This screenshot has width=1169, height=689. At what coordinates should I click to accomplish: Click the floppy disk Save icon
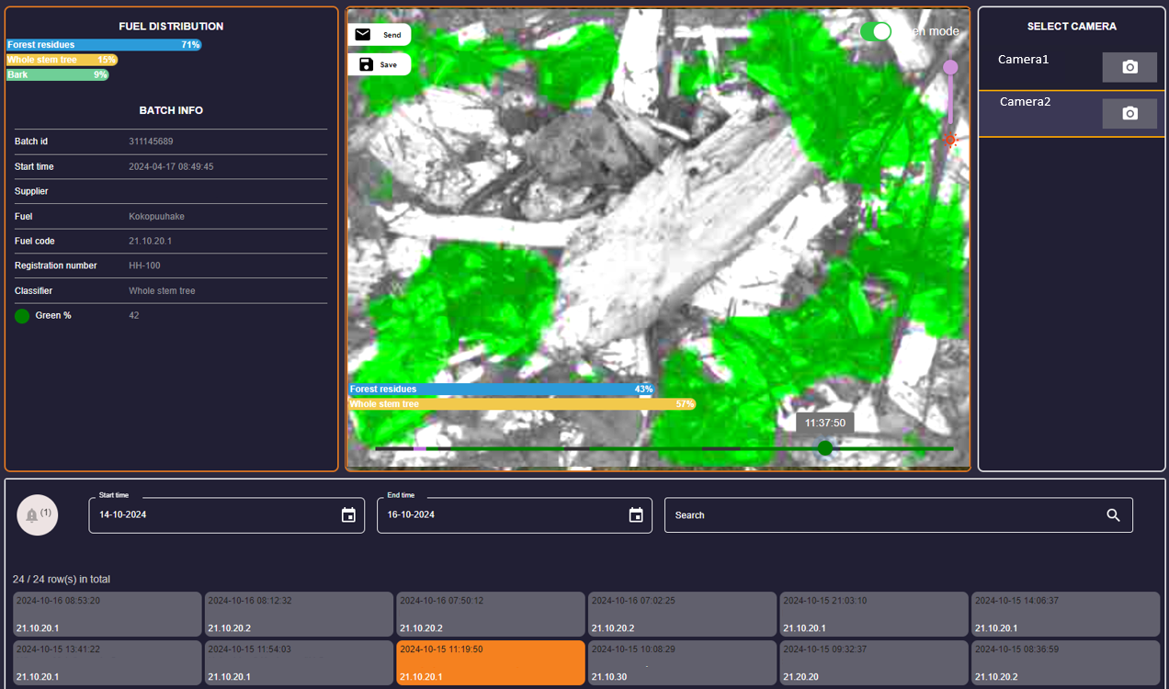click(x=366, y=64)
